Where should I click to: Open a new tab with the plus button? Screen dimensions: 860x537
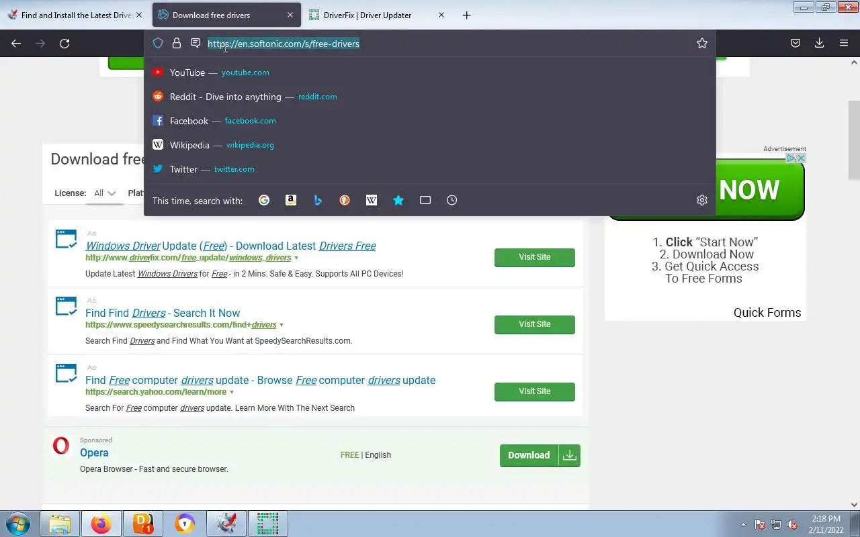[467, 15]
